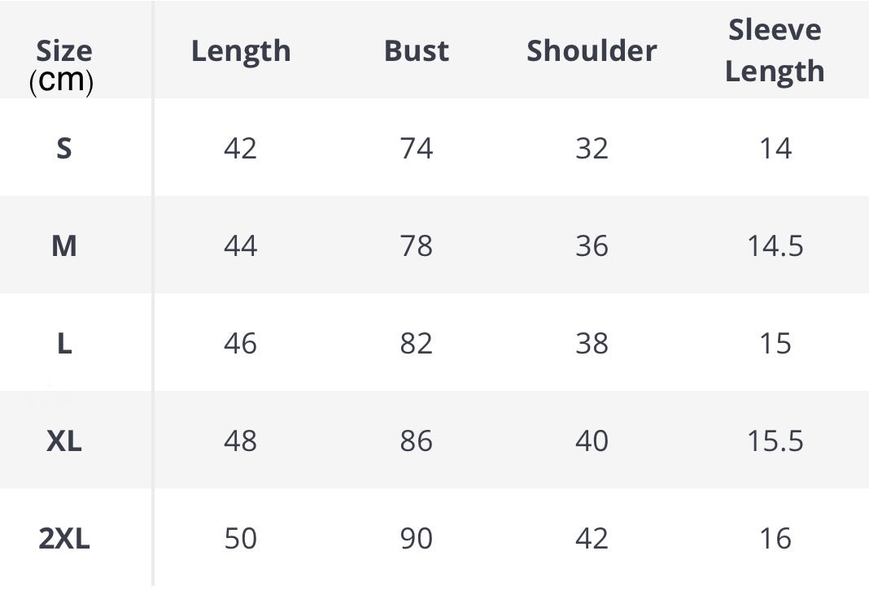Screen dimensions: 869x590
Task: Select the S size row label
Action: (x=63, y=149)
